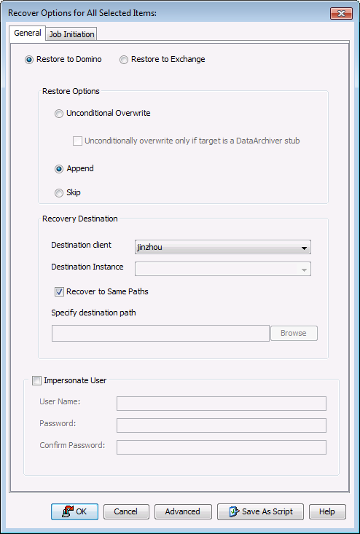The height and width of the screenshot is (534, 360).
Task: Open the General tab
Action: (x=28, y=33)
